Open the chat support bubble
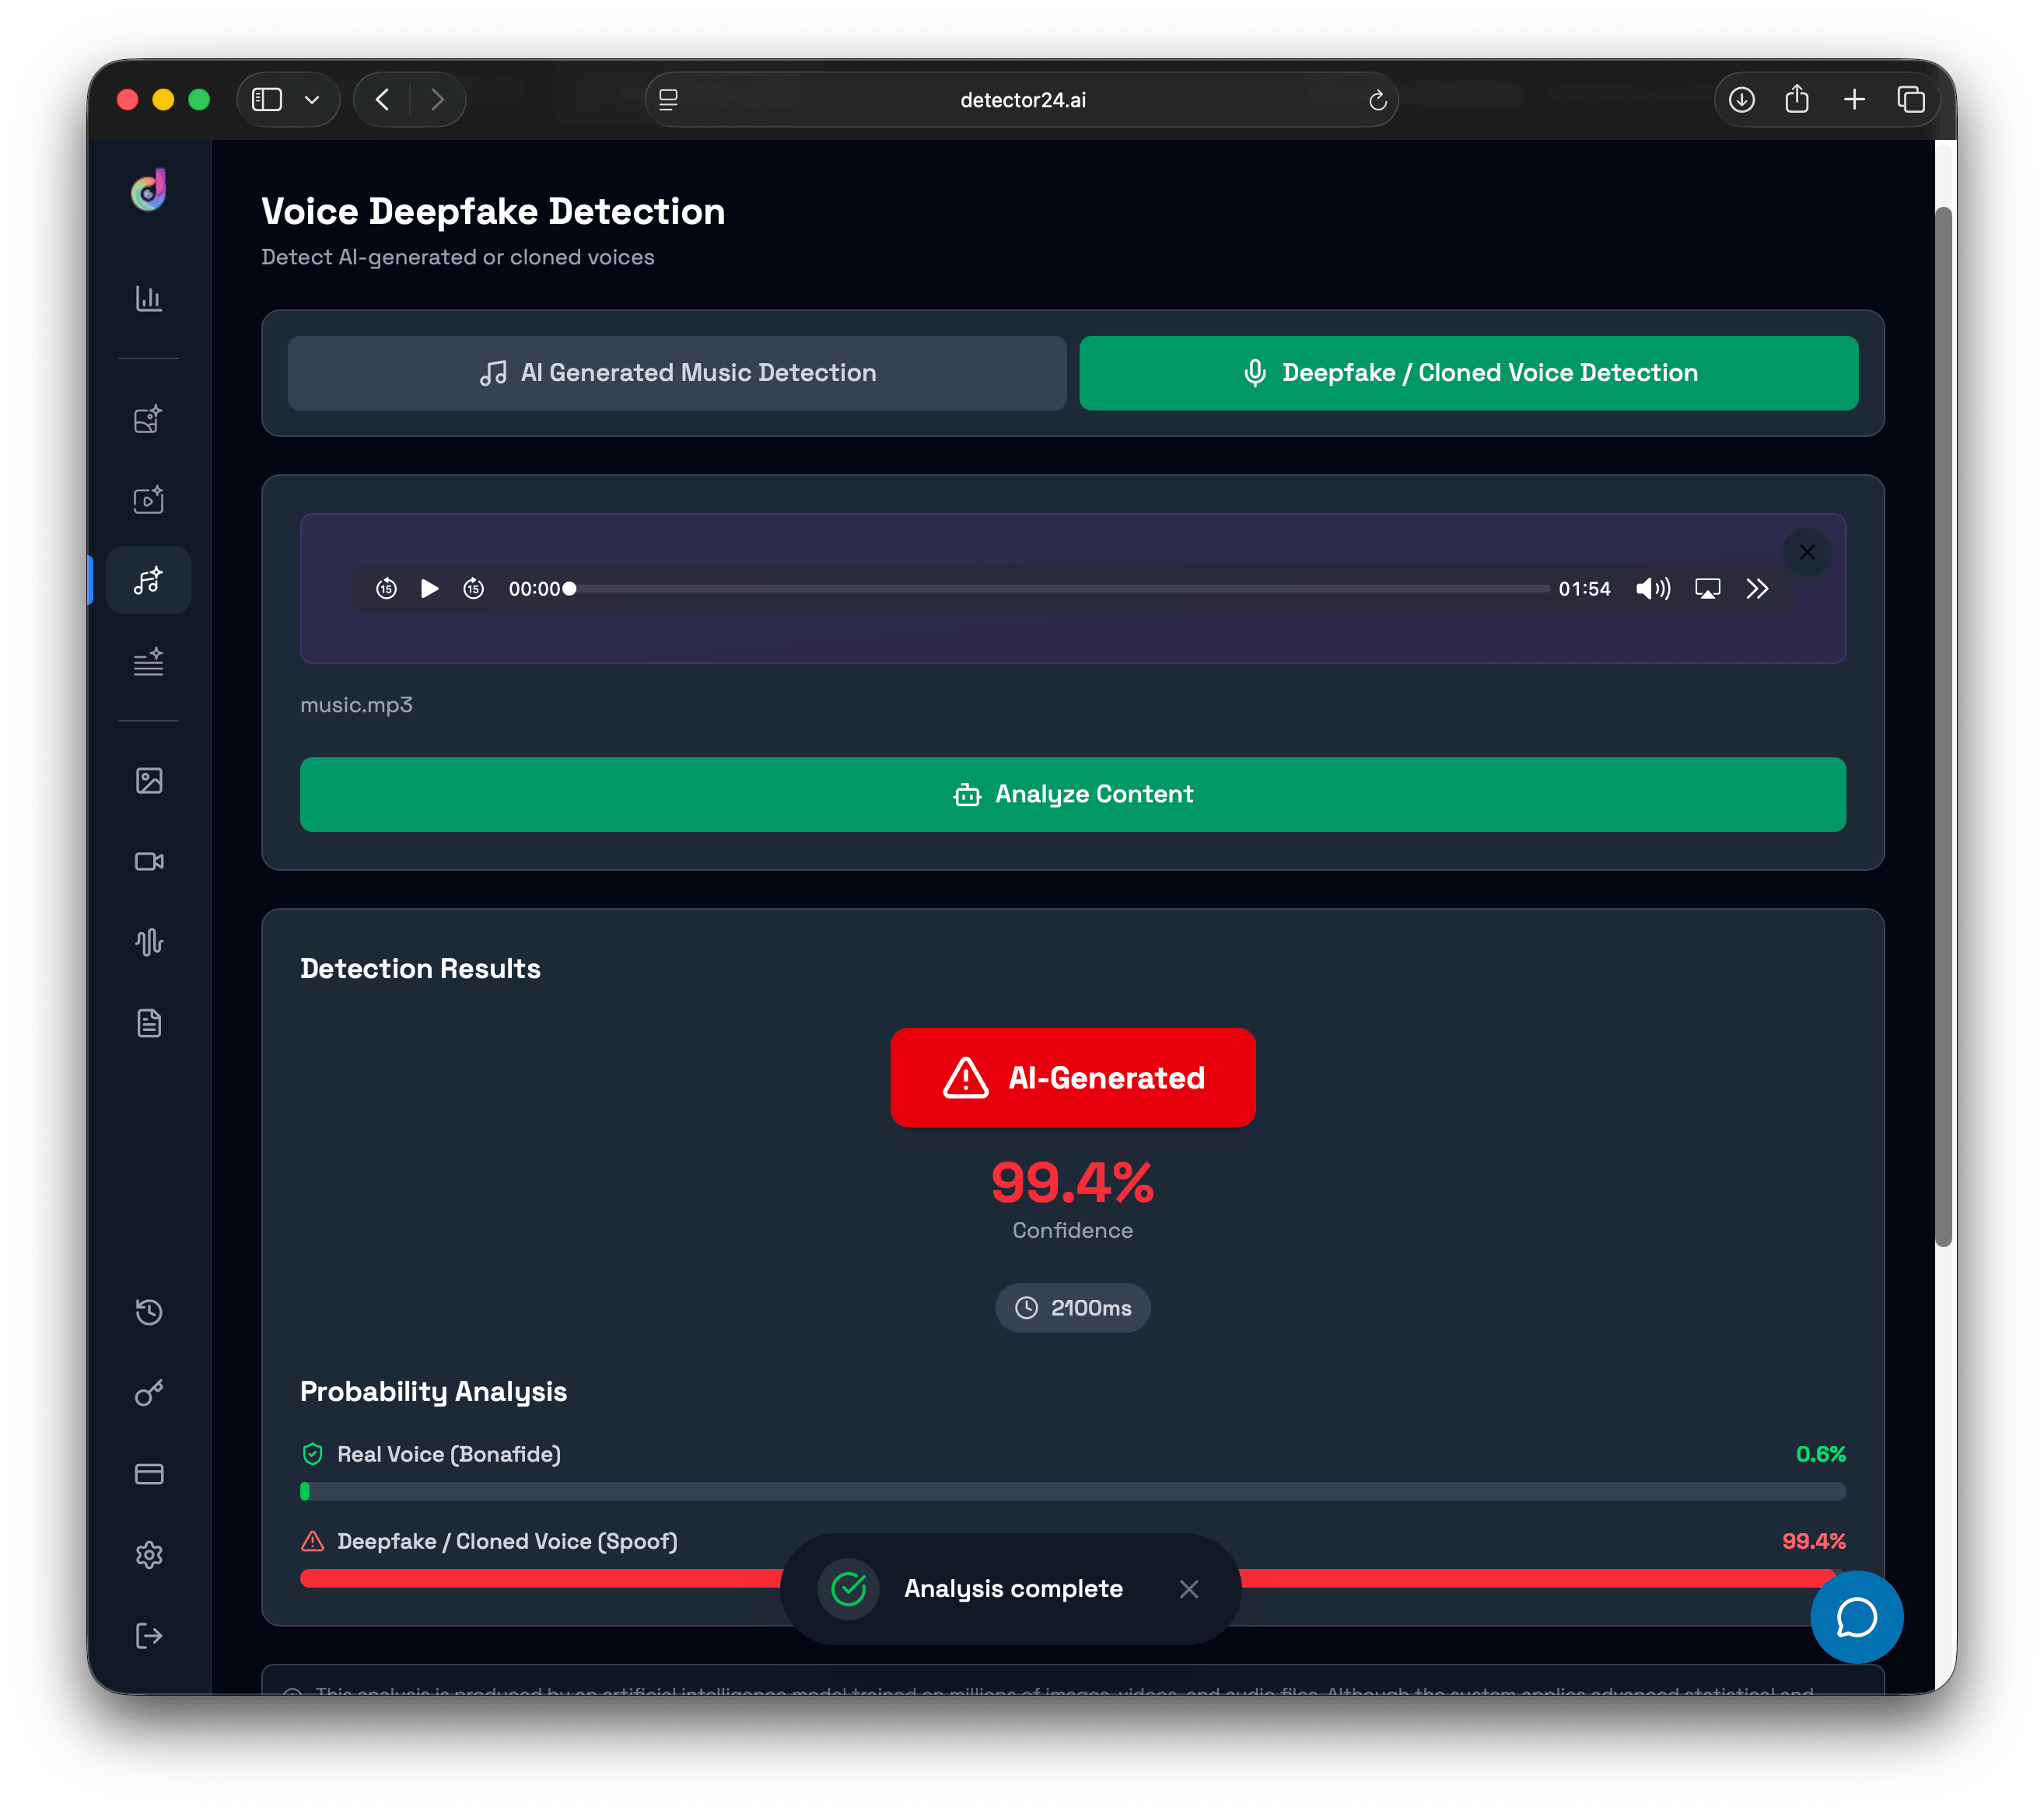This screenshot has width=2044, height=1810. [1856, 1617]
